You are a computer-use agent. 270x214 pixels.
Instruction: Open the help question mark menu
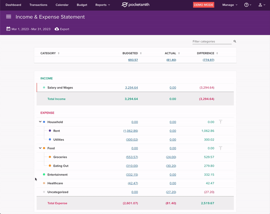[x=247, y=5]
